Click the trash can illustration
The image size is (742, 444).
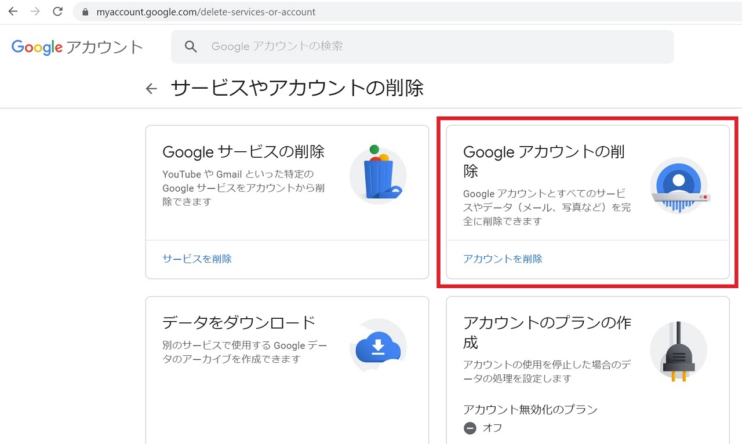pyautogui.click(x=378, y=174)
